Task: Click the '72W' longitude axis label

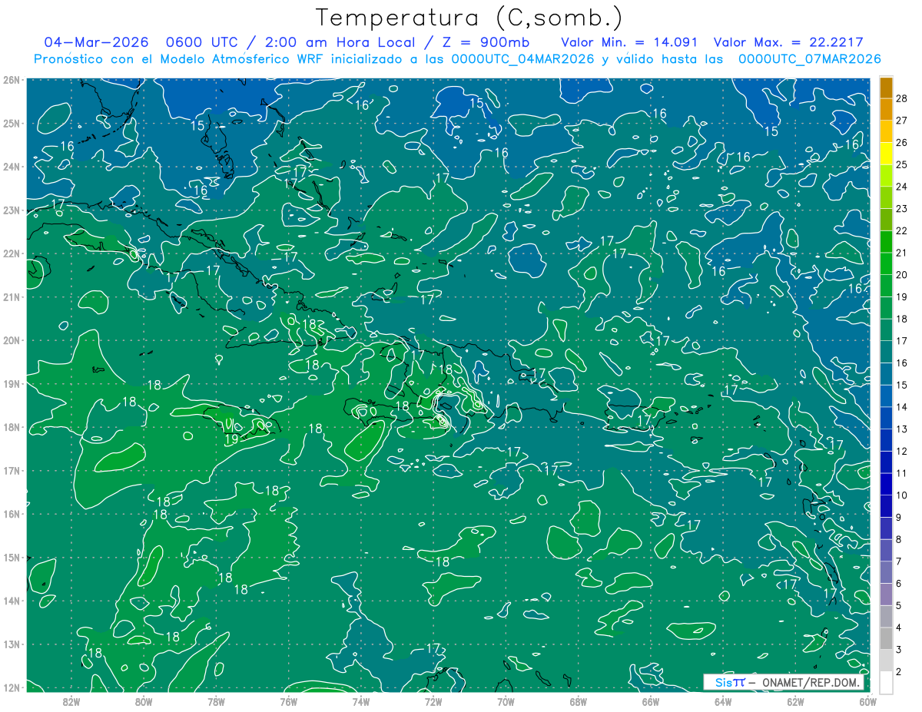Action: [x=433, y=701]
